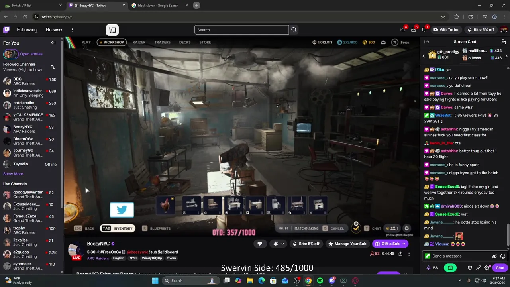The height and width of the screenshot is (287, 510).
Task: Open the Twitch notifications inbox
Action: [x=414, y=30]
